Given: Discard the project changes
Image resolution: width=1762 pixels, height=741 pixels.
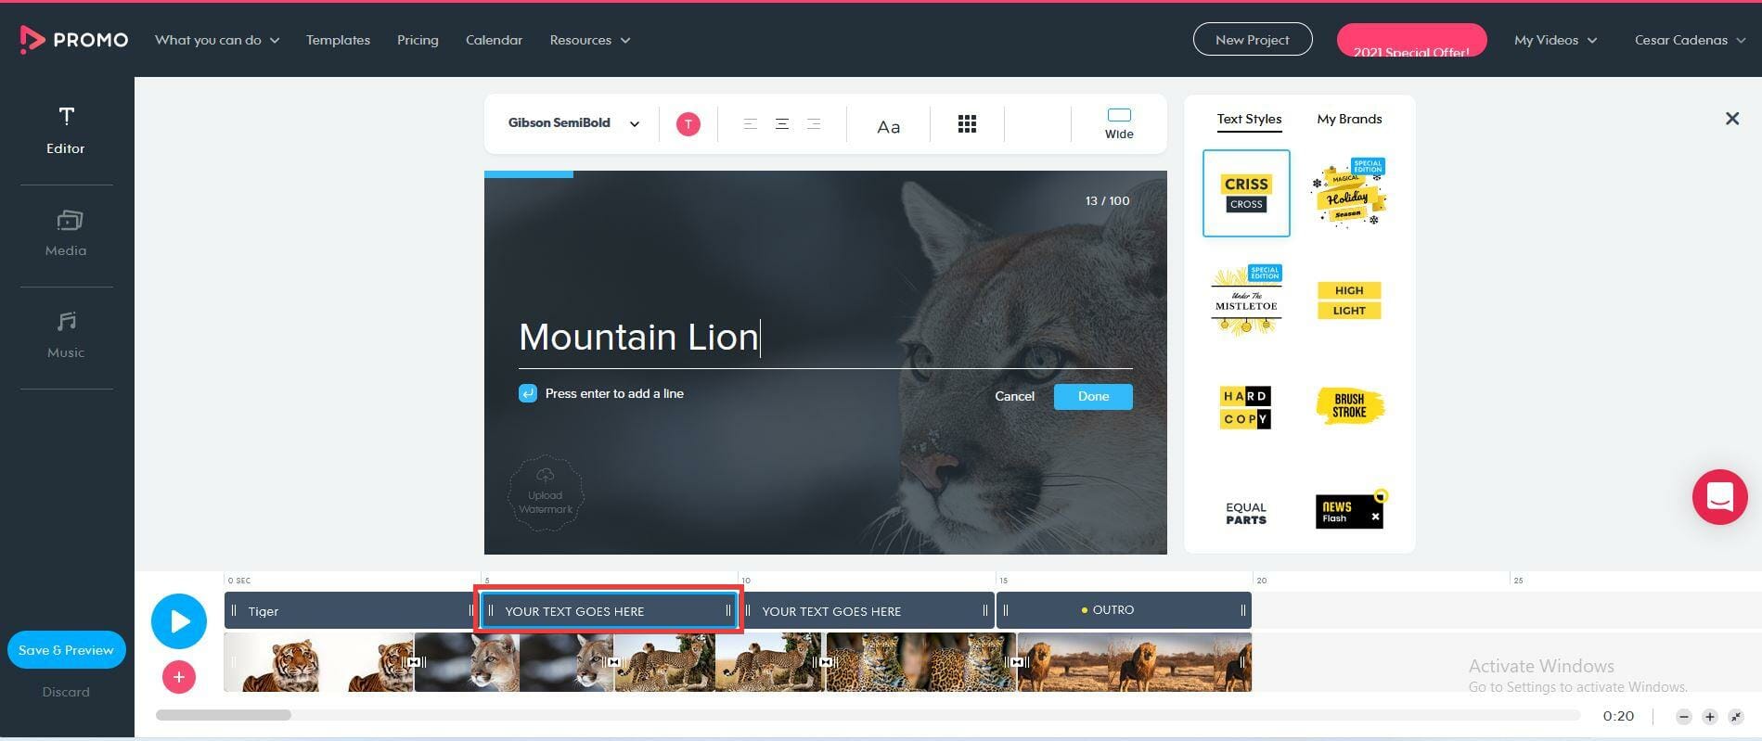Looking at the screenshot, I should pyautogui.click(x=66, y=692).
